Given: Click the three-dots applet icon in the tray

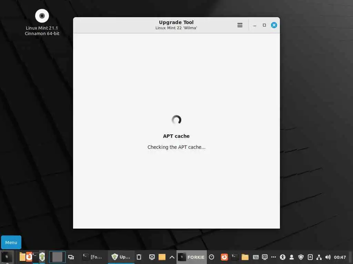Looking at the screenshot, I should [273, 257].
